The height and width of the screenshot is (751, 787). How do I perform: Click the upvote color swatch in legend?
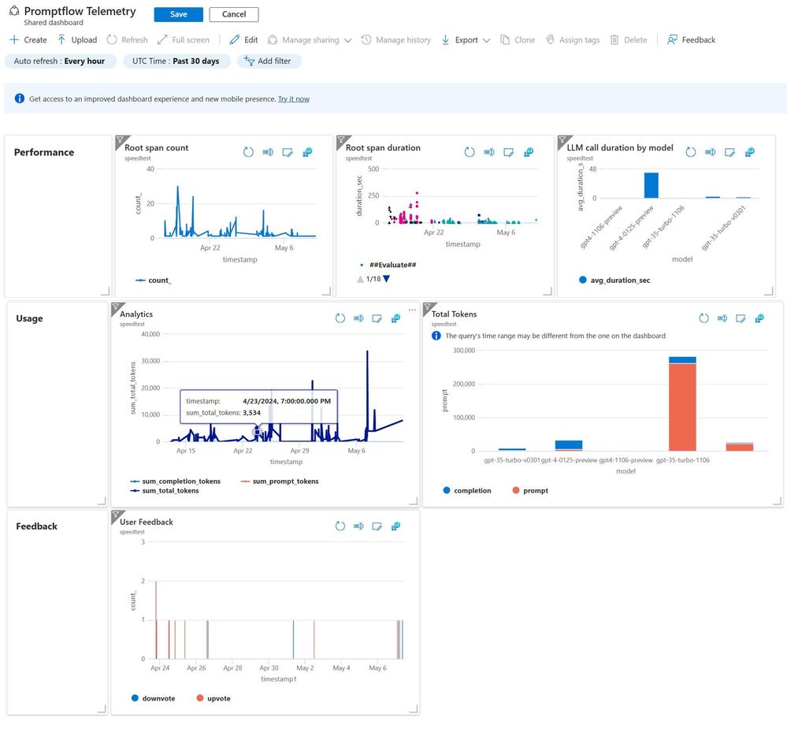[200, 698]
